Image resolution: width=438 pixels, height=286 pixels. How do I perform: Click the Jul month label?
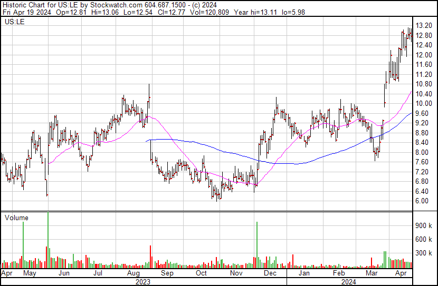(x=98, y=273)
